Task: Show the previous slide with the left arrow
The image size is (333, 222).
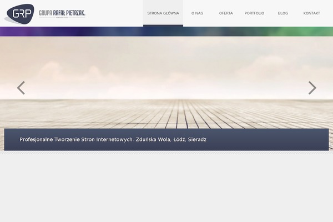Action: pyautogui.click(x=21, y=88)
